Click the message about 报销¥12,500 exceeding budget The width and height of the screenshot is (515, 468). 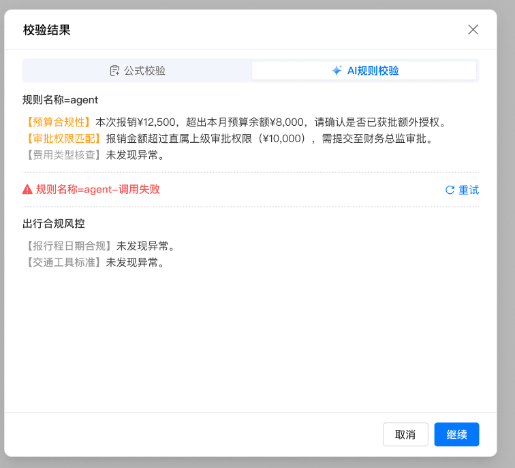(270, 122)
